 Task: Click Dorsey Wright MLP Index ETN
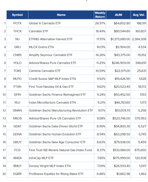click(x=50, y=166)
